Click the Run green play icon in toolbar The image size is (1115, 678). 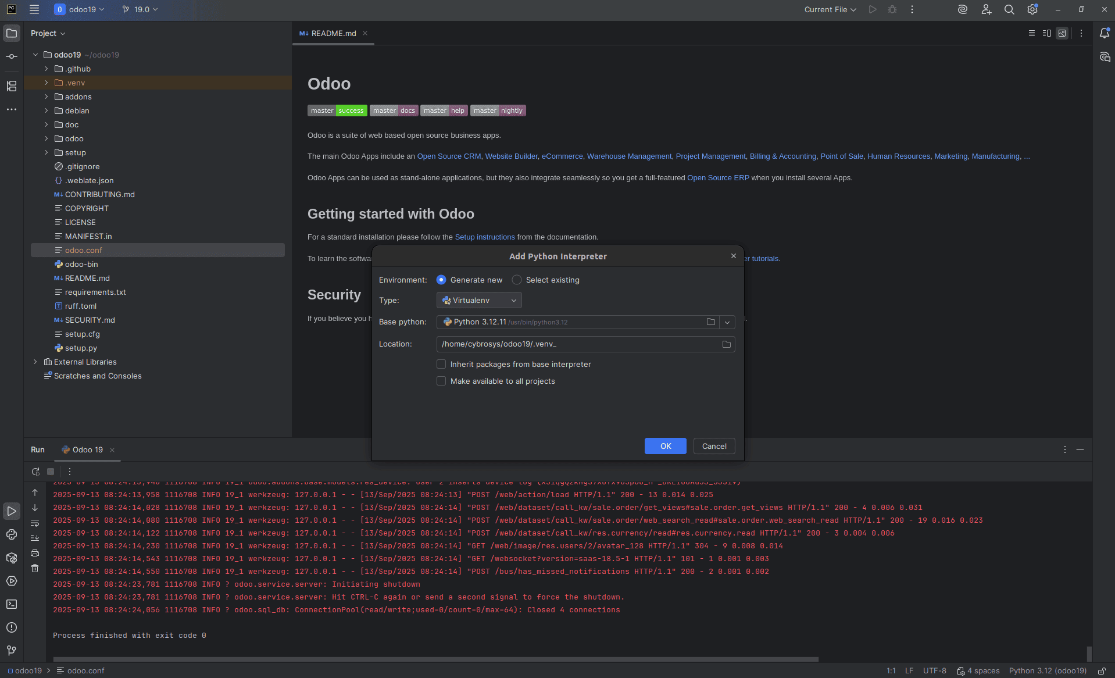(x=873, y=9)
